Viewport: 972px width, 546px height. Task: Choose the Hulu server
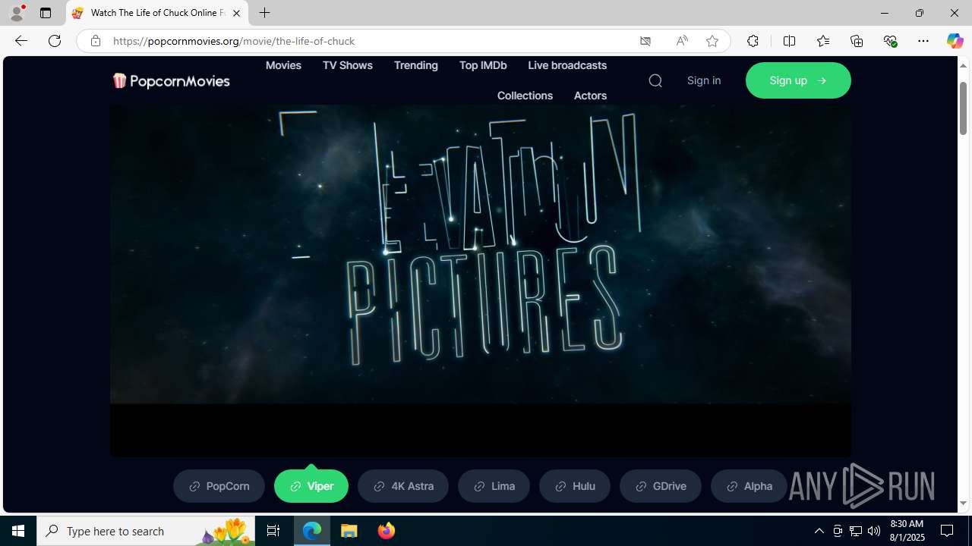tap(575, 486)
